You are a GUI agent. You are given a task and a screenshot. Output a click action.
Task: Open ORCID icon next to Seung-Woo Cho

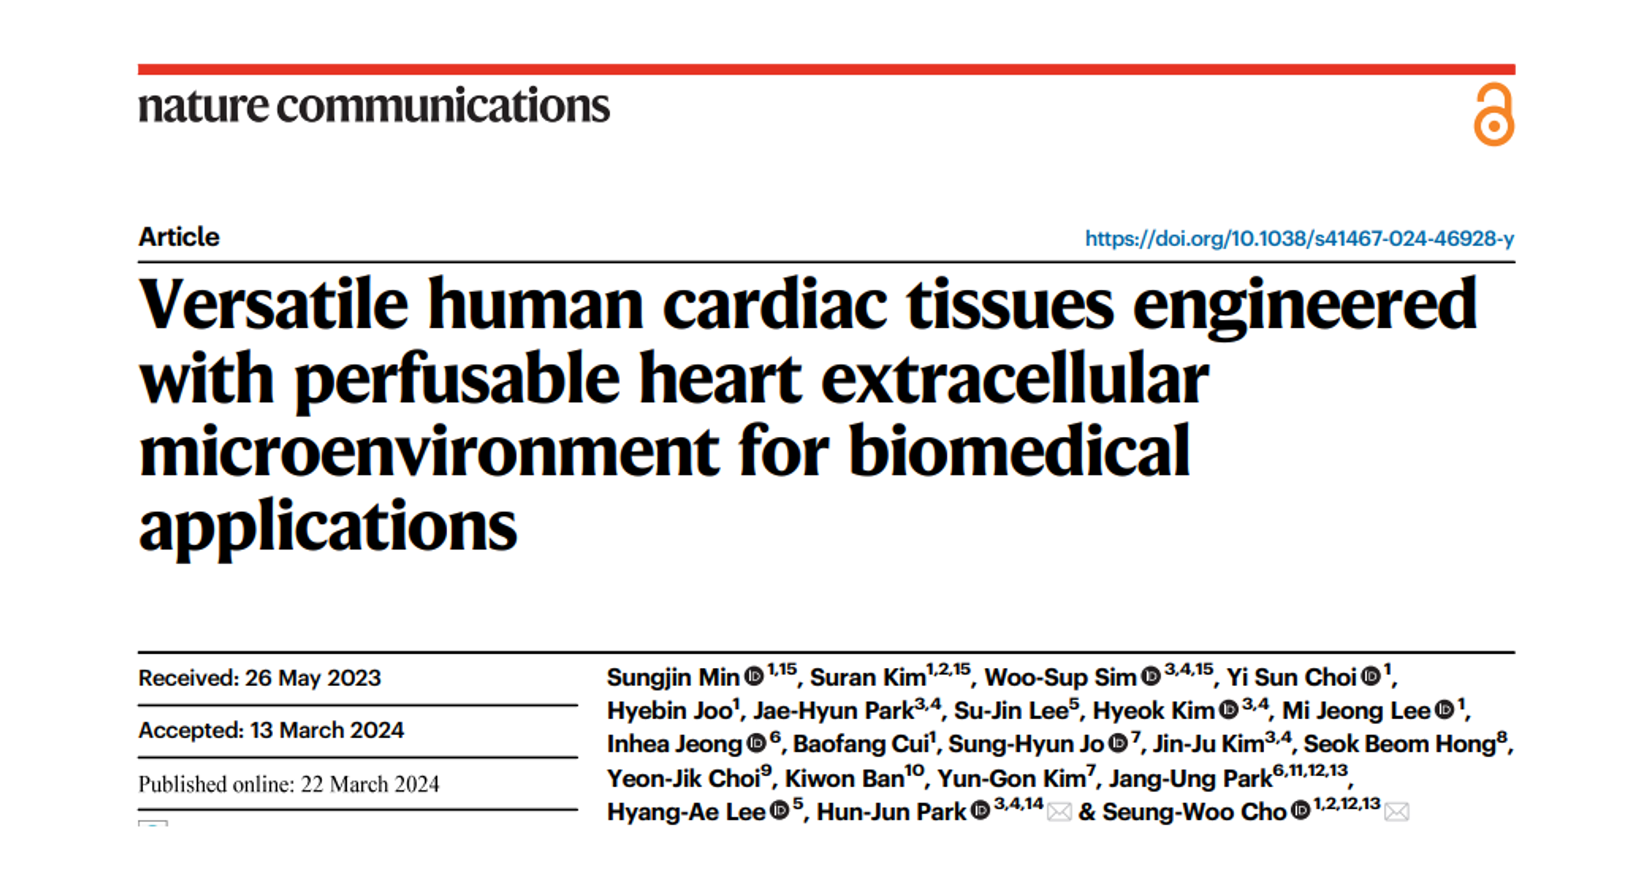[1300, 810]
